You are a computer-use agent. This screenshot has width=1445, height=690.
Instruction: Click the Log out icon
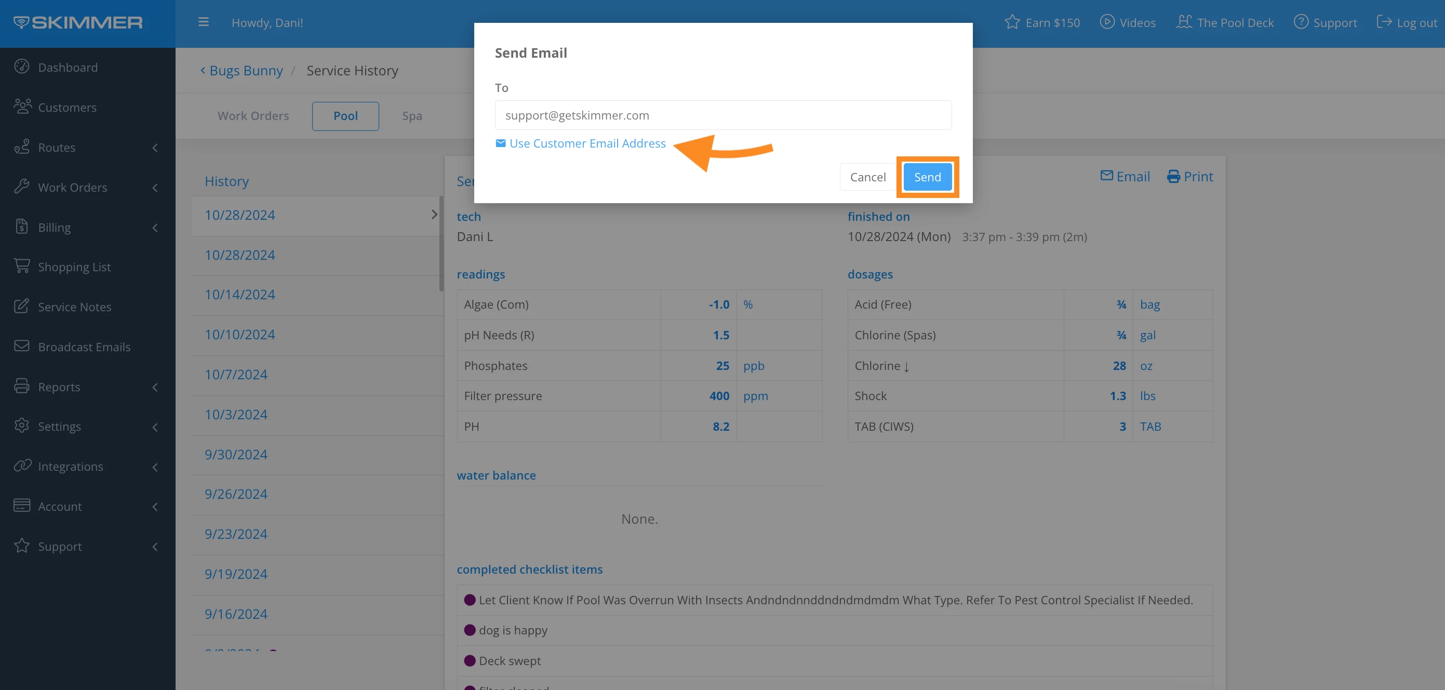coord(1384,22)
